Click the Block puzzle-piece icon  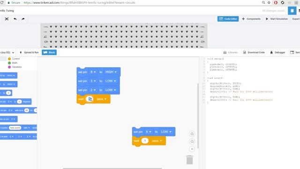45,52
